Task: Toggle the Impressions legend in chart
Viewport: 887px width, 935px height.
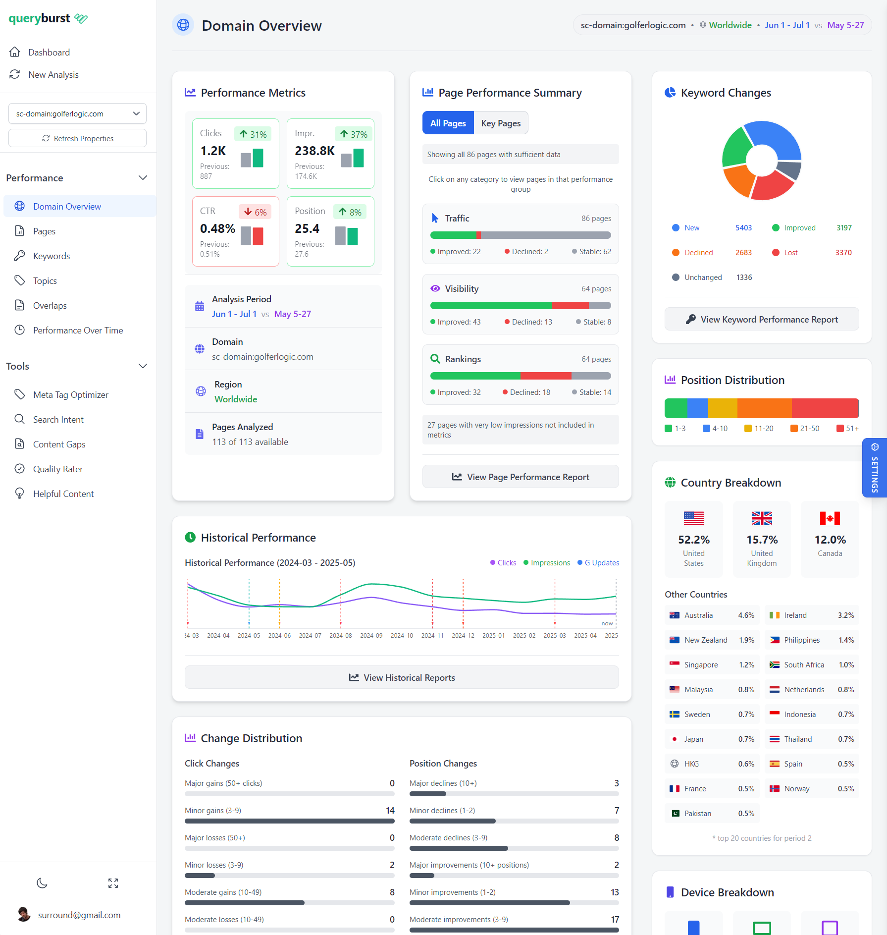Action: (547, 562)
